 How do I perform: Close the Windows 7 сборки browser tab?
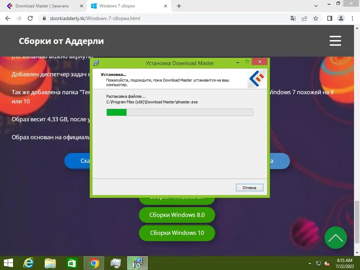click(x=166, y=6)
